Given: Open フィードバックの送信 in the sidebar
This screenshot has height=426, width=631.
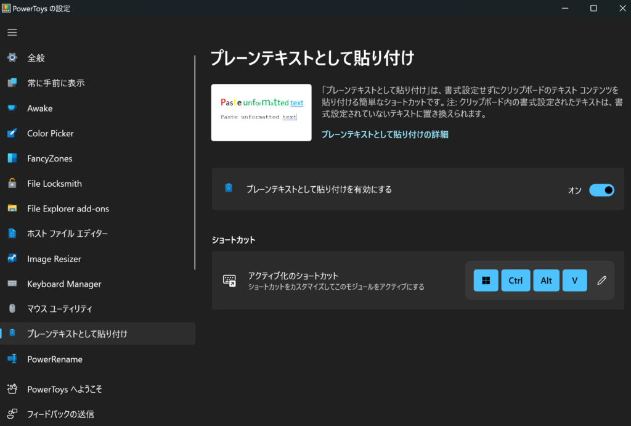Looking at the screenshot, I should 98,414.
